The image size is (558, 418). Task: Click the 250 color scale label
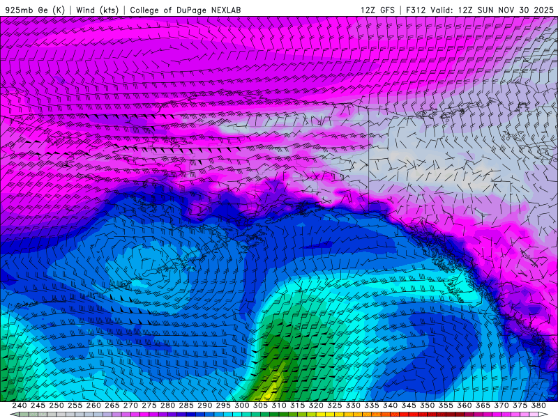56,405
